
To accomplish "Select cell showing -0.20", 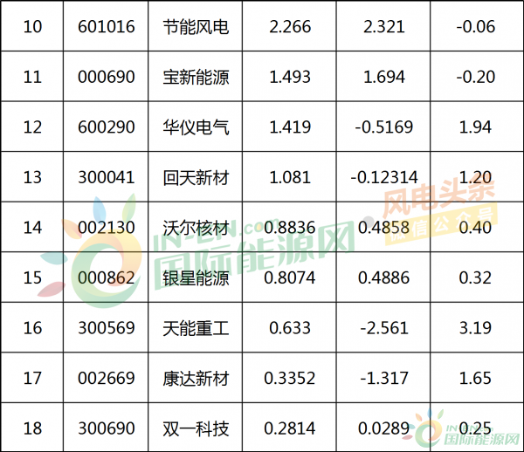I will (x=477, y=77).
